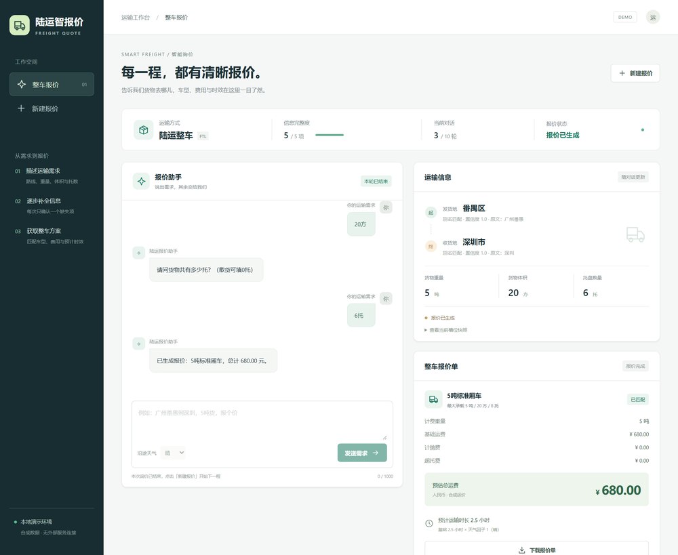Click the resize handle of the message textarea
Image resolution: width=678 pixels, height=555 pixels.
[384, 438]
